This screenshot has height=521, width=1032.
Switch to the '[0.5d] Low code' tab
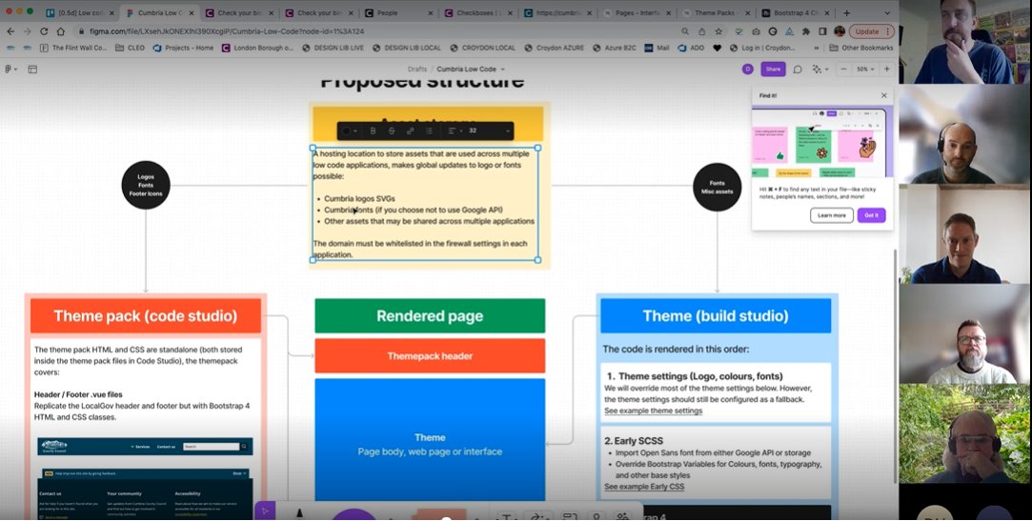[x=79, y=12]
